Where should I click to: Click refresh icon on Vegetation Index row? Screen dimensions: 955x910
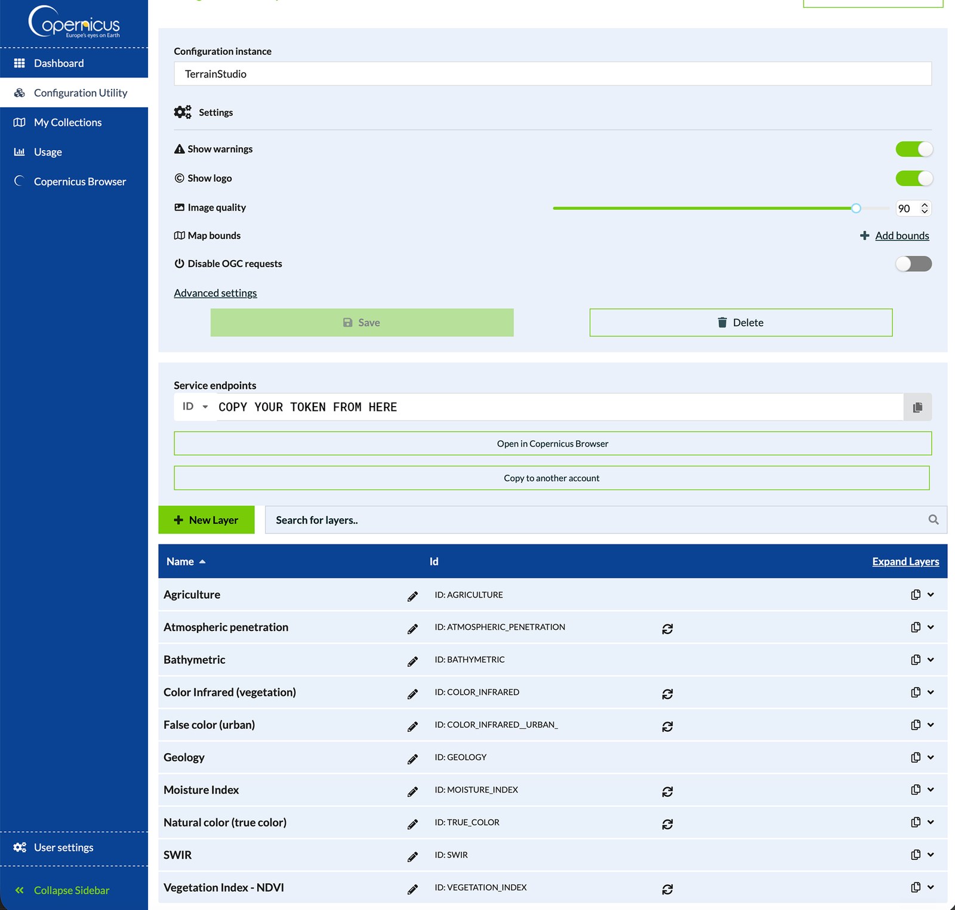click(667, 889)
